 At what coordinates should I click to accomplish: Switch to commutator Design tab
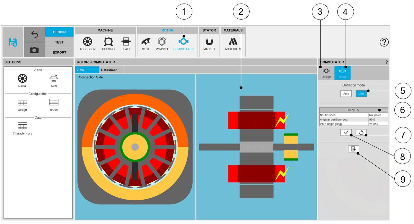coord(326,73)
